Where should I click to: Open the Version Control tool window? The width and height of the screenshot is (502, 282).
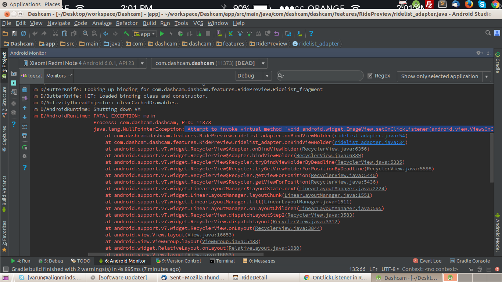(x=178, y=261)
